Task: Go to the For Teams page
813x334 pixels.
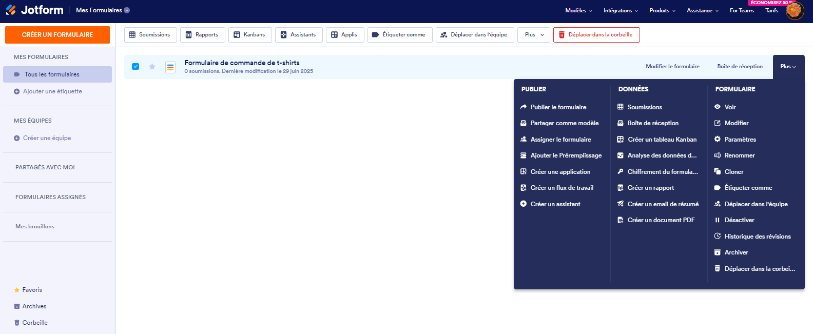Action: pos(742,11)
